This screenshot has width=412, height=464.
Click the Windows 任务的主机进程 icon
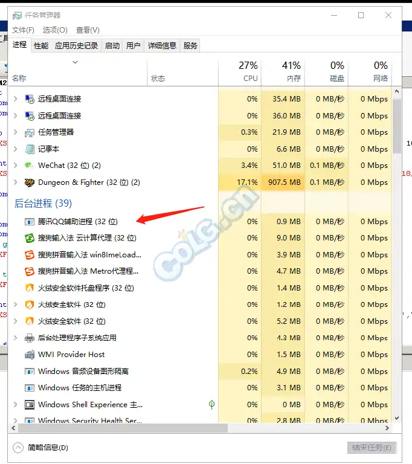click(x=30, y=388)
